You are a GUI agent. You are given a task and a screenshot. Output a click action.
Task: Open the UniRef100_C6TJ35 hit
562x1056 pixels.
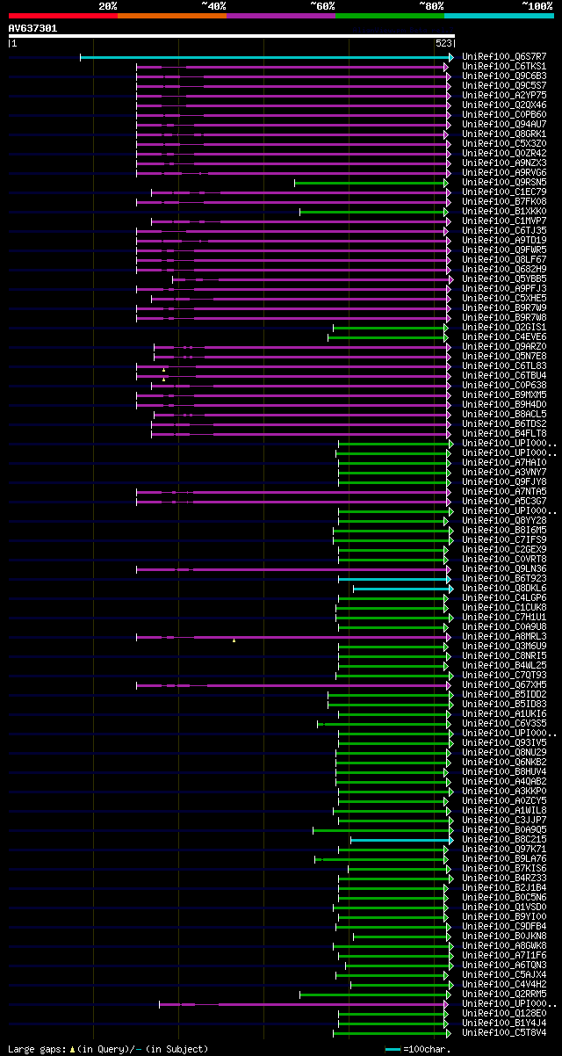pyautogui.click(x=504, y=231)
